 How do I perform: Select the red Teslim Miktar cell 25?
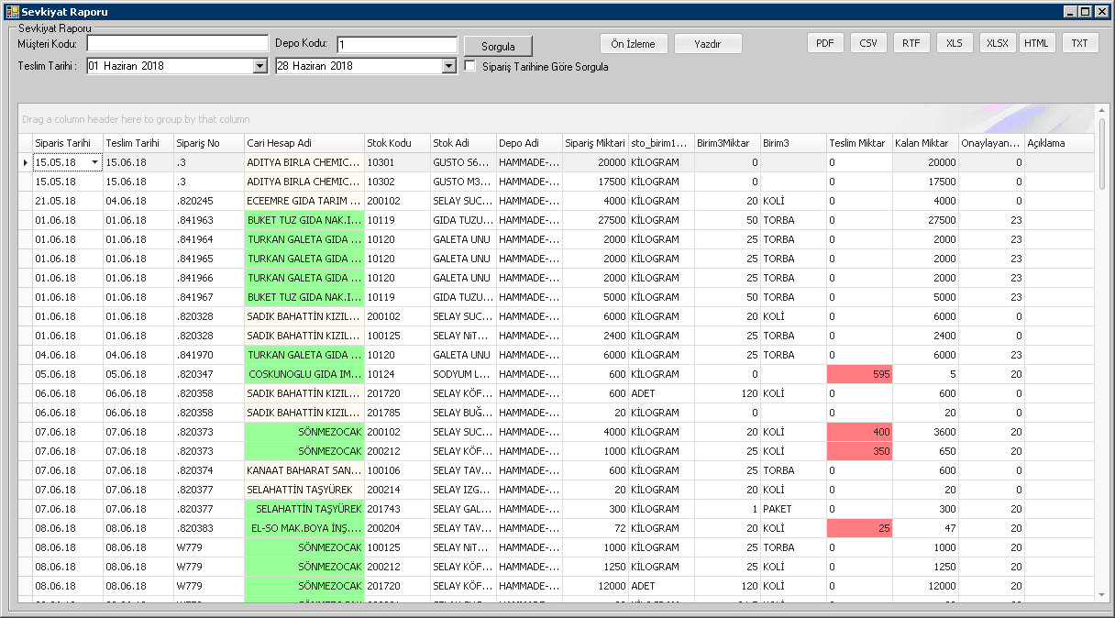pyautogui.click(x=859, y=528)
